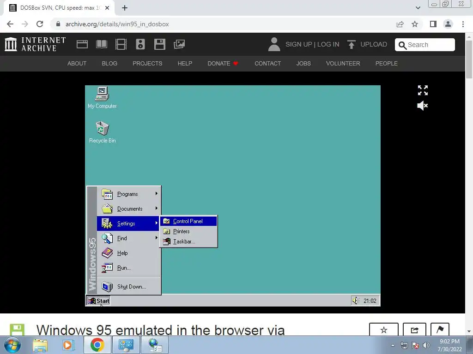Open the tab search dropdown arrow
The width and height of the screenshot is (473, 354).
(x=418, y=8)
